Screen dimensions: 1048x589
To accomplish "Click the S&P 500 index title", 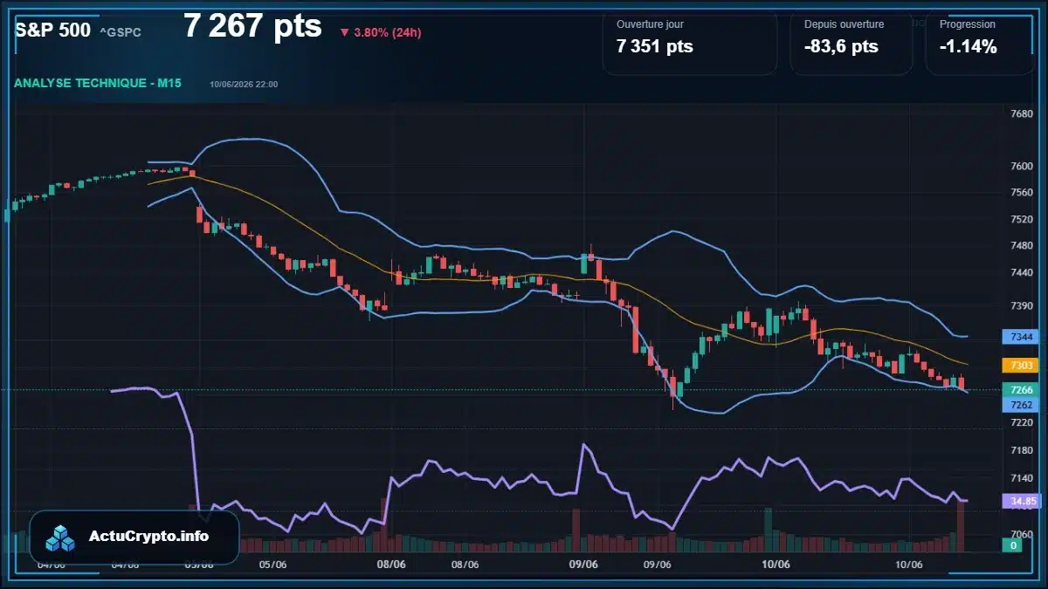I will (52, 30).
